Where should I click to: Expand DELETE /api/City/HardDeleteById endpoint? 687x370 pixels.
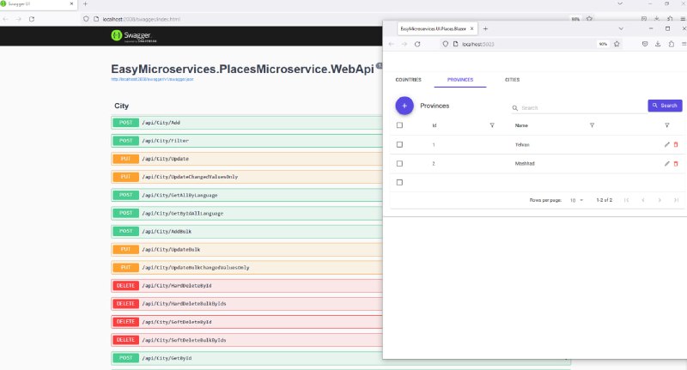tap(246, 286)
